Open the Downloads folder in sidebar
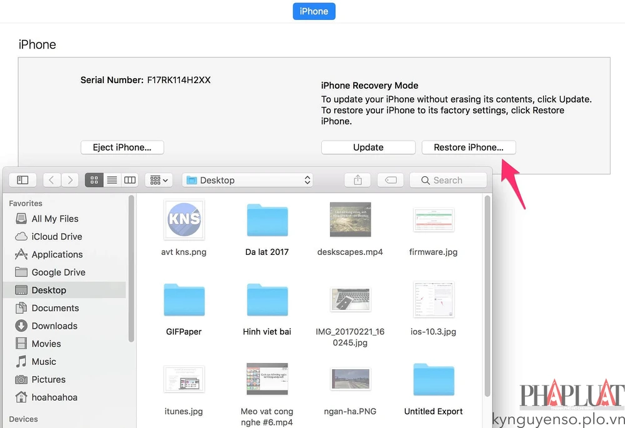This screenshot has height=428, width=625. coord(53,326)
